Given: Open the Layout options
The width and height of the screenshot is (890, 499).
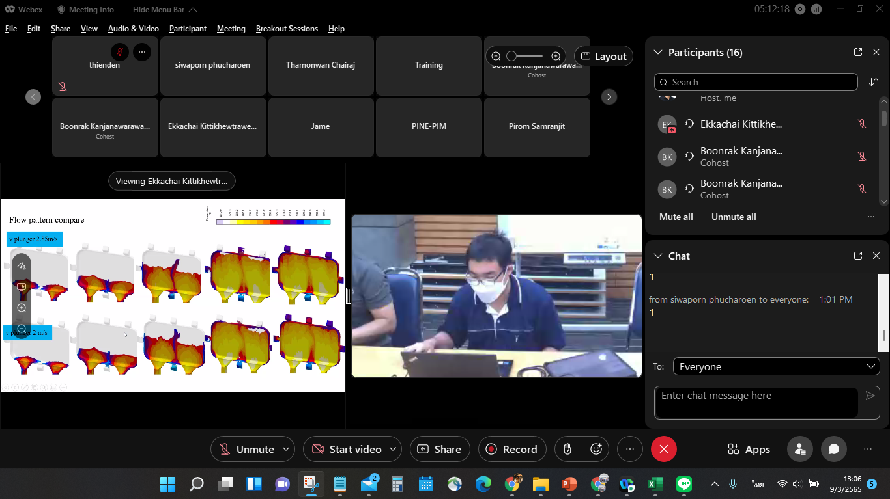Looking at the screenshot, I should (x=603, y=56).
